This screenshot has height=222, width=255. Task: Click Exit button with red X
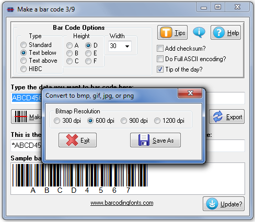[x=77, y=140]
